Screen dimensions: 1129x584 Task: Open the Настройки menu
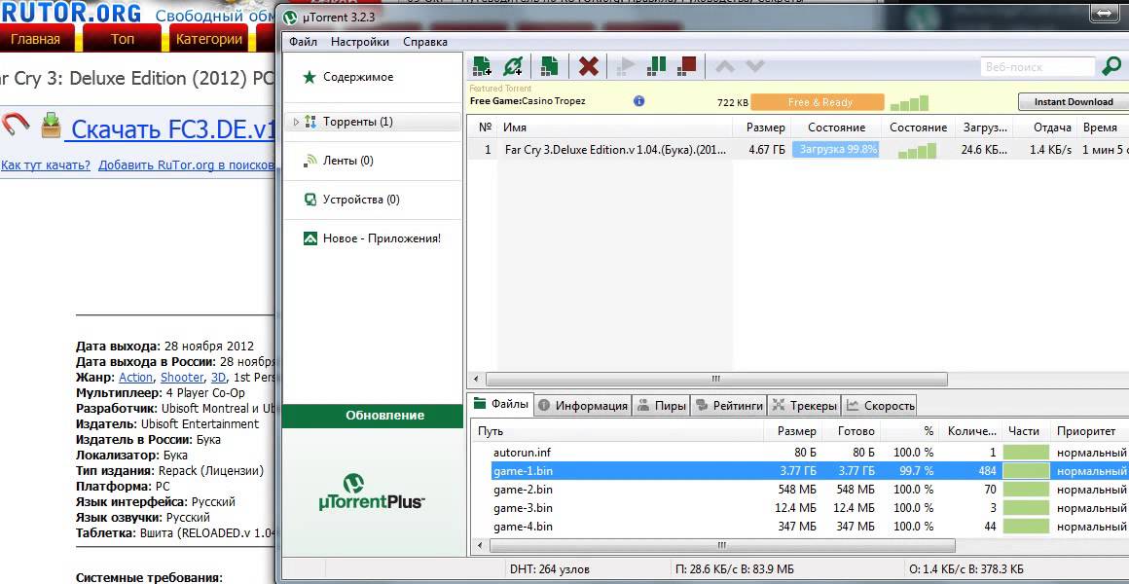point(360,42)
